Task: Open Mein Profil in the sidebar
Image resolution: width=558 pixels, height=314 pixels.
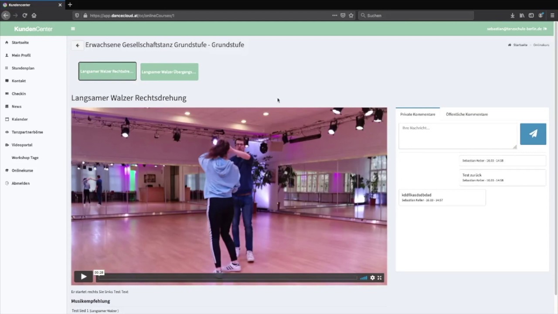Action: pos(21,55)
